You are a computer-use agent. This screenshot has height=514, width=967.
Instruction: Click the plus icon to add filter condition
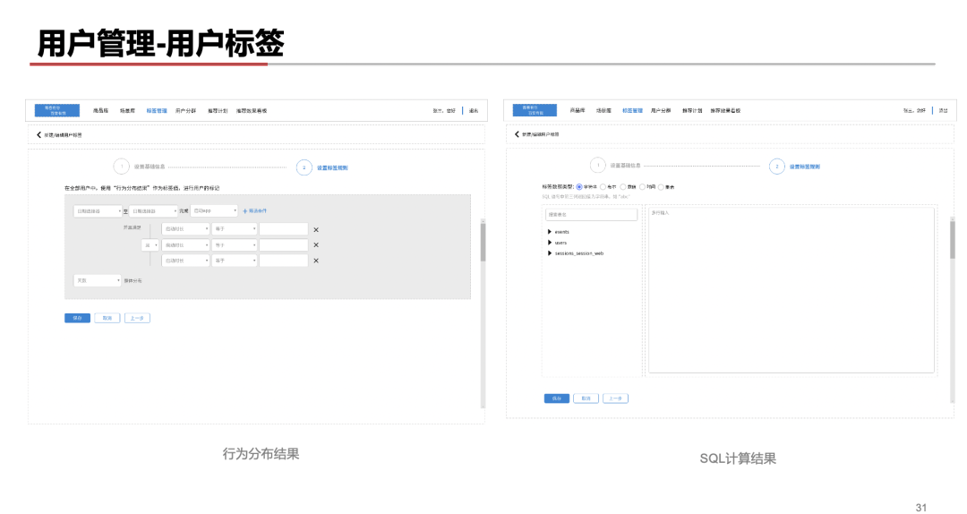coord(244,211)
